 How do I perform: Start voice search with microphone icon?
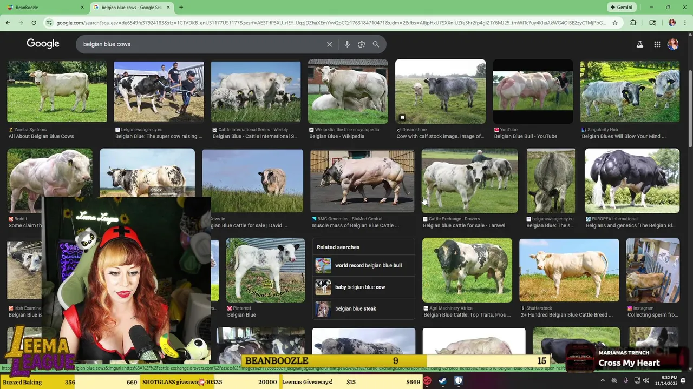pyautogui.click(x=347, y=44)
